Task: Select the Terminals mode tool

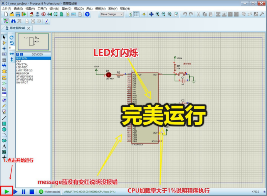Action: (4, 78)
